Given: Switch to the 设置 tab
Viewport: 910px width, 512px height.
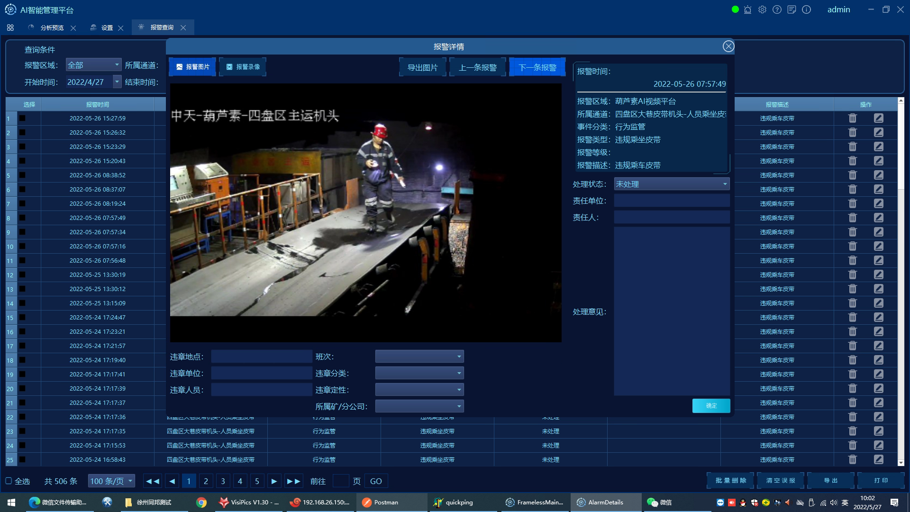Looking at the screenshot, I should [107, 27].
